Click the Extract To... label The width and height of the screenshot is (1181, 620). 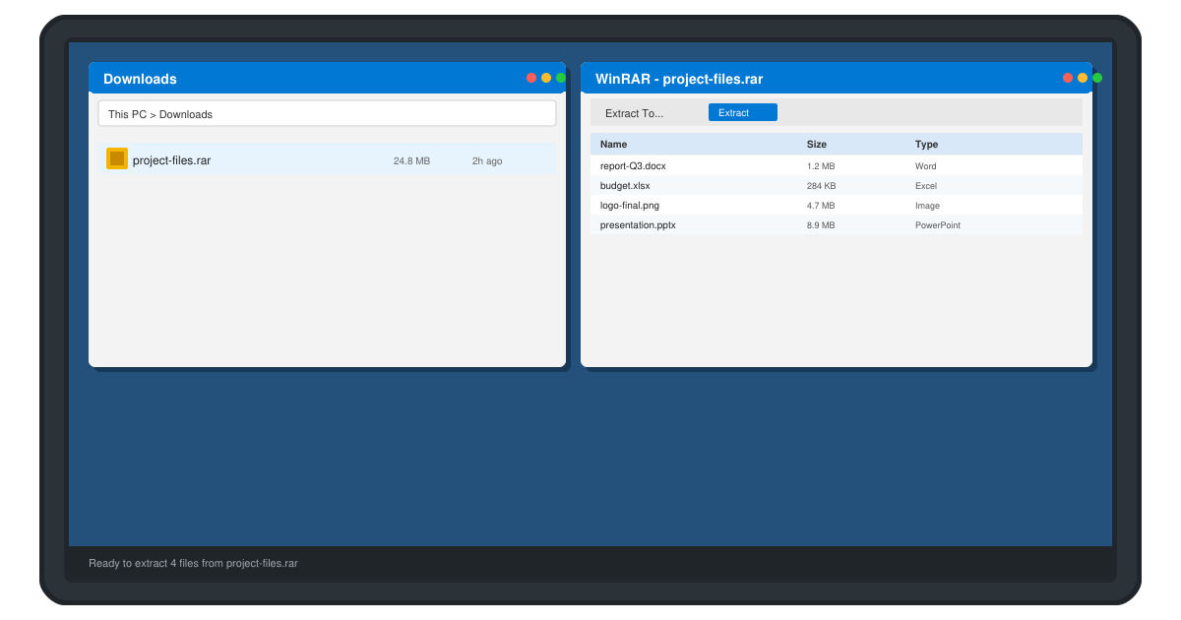tap(635, 113)
